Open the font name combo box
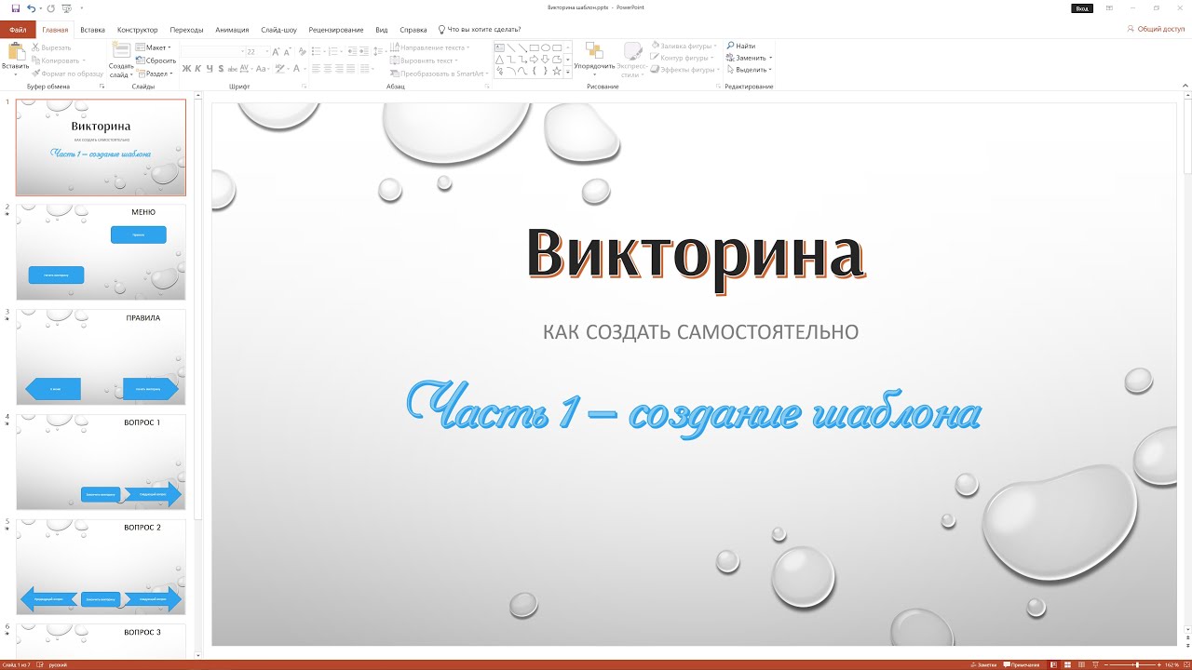This screenshot has height=670, width=1192. (211, 52)
